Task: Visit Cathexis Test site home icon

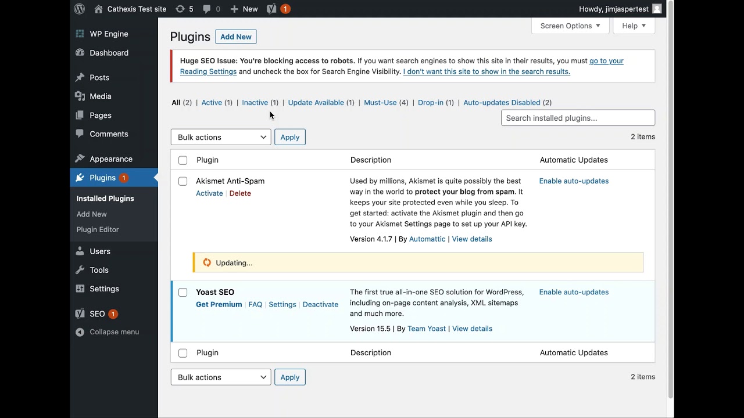Action: [x=98, y=9]
